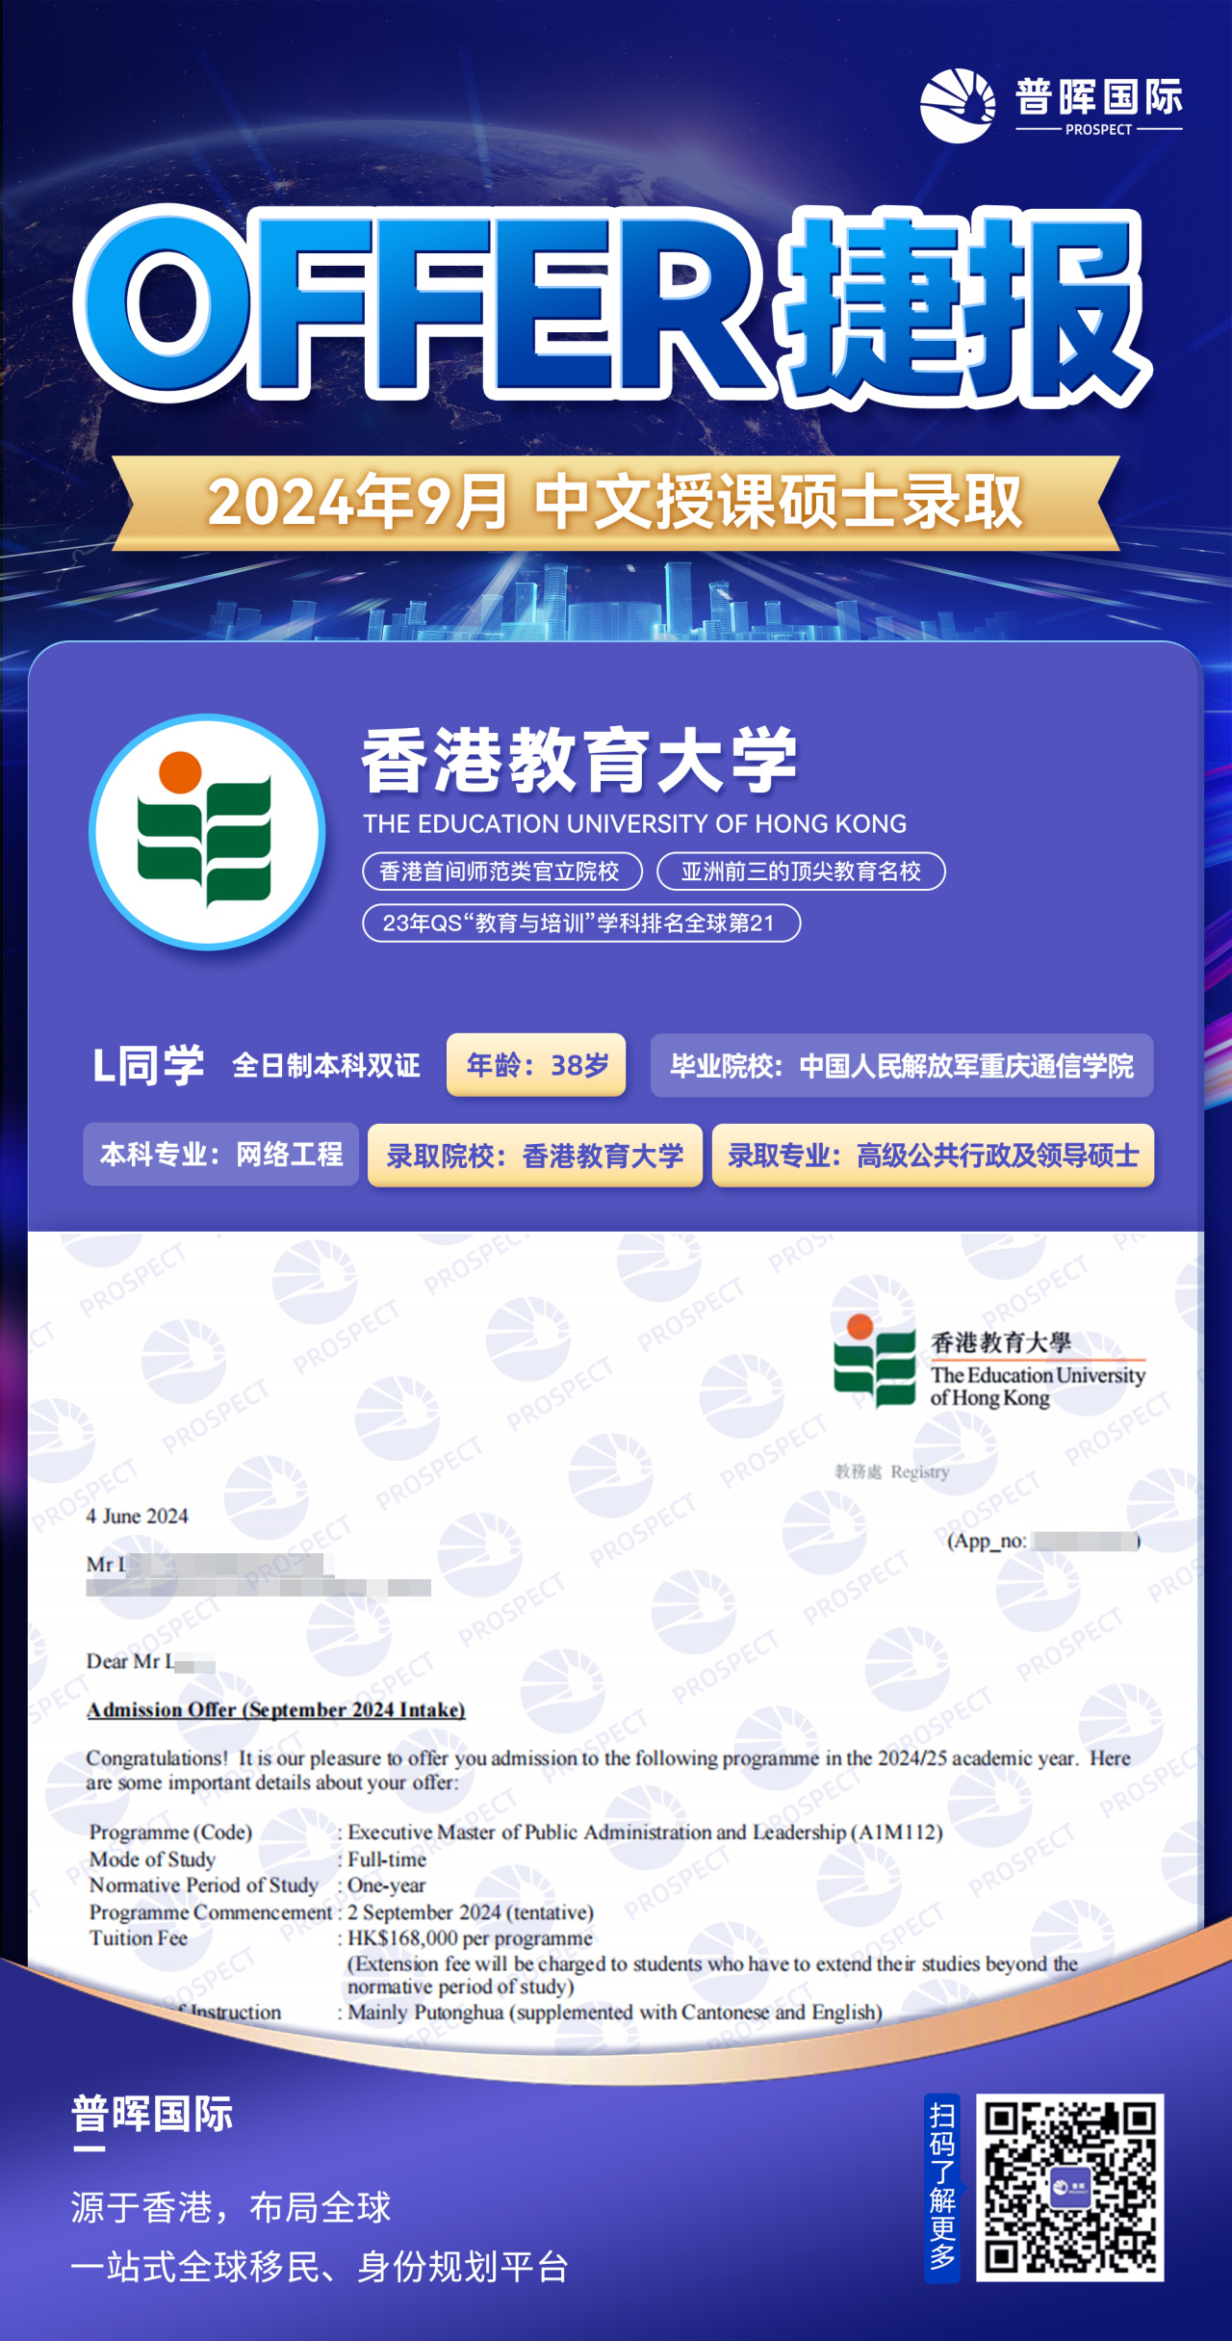Click the 亚洲前三的顶尖教育名校 tag

(801, 871)
